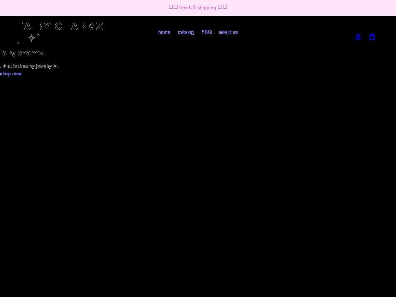Click the left square emoji after shipping text
The width and height of the screenshot is (396, 297).
pyautogui.click(x=221, y=7)
